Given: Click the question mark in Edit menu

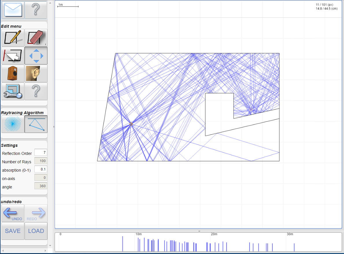Looking at the screenshot, I should pyautogui.click(x=36, y=91).
